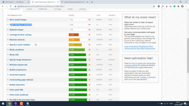Screen dimensions: 189x106
Task: Click the orange diamond in the Minimize request size row
Action: pyautogui.click(x=89, y=65)
